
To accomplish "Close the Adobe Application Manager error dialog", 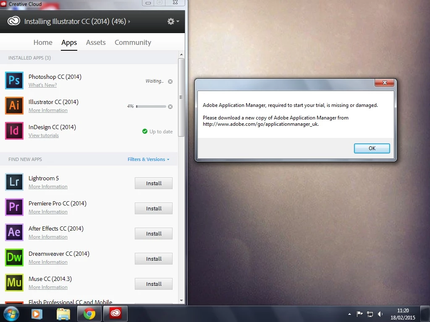I will pyautogui.click(x=385, y=83).
